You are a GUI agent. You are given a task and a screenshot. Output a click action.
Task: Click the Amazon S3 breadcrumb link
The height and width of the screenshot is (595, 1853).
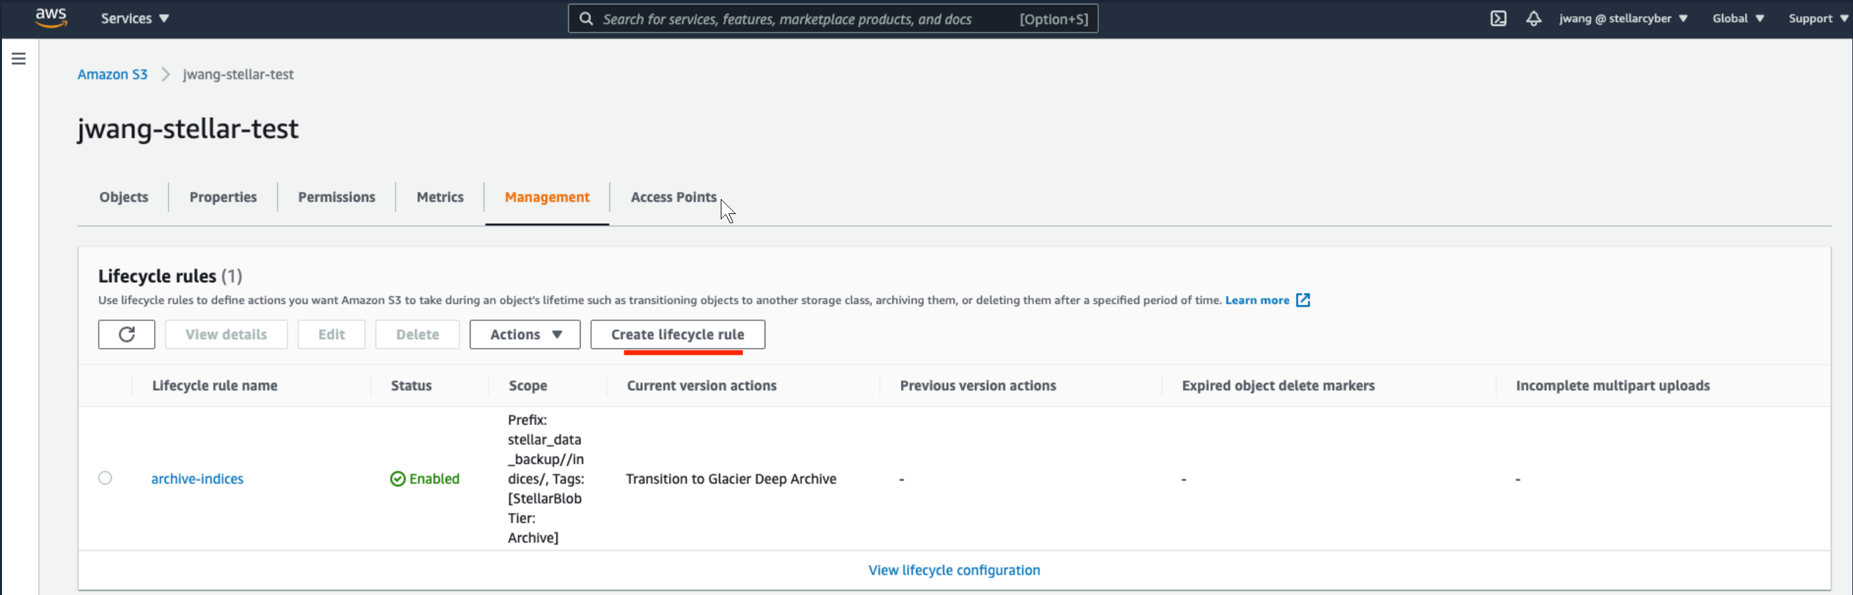click(x=112, y=75)
